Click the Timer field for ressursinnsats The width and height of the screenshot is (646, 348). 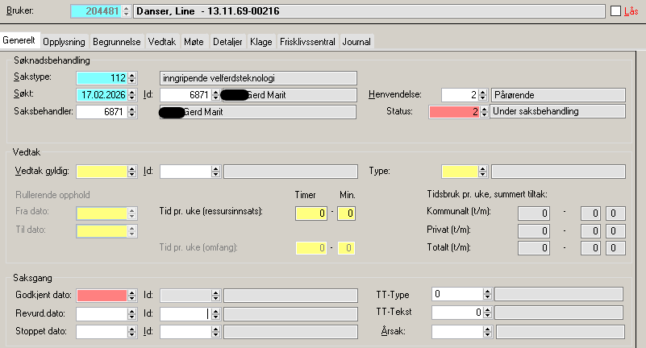click(311, 213)
